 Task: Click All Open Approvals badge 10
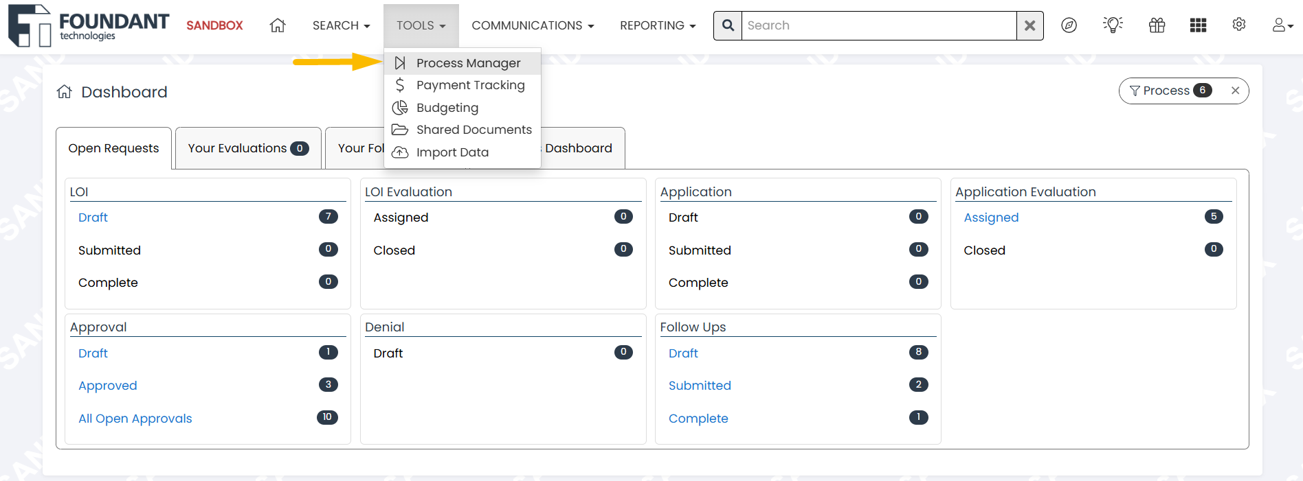point(327,417)
